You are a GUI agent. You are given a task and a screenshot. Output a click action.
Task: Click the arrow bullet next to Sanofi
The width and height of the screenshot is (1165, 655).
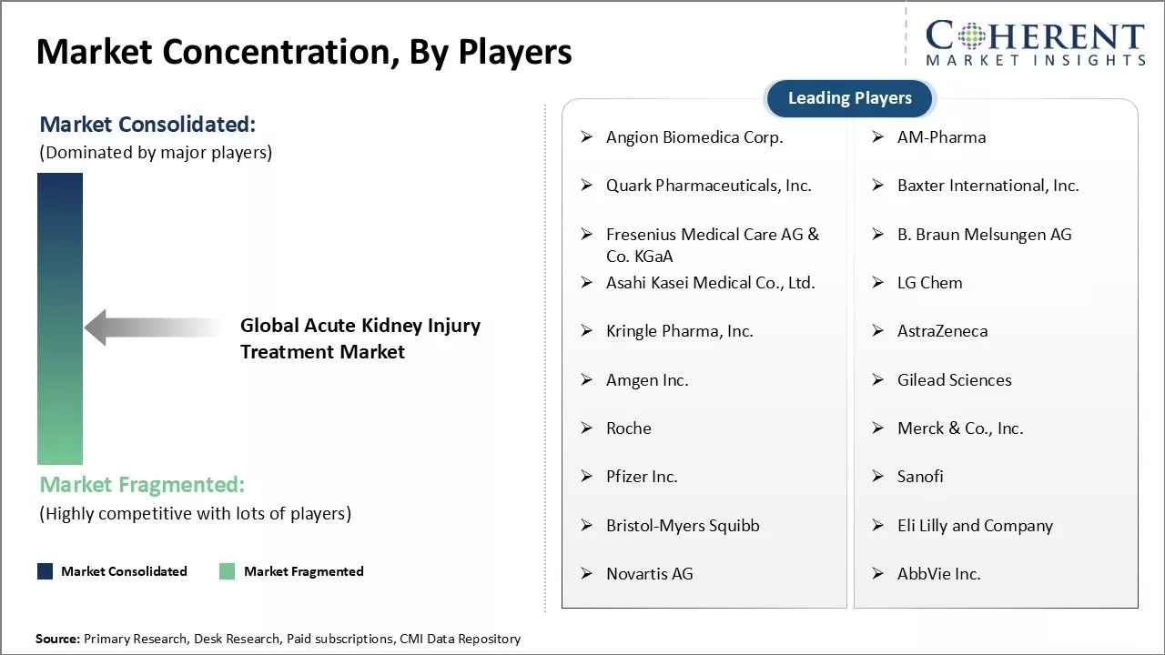(x=878, y=477)
